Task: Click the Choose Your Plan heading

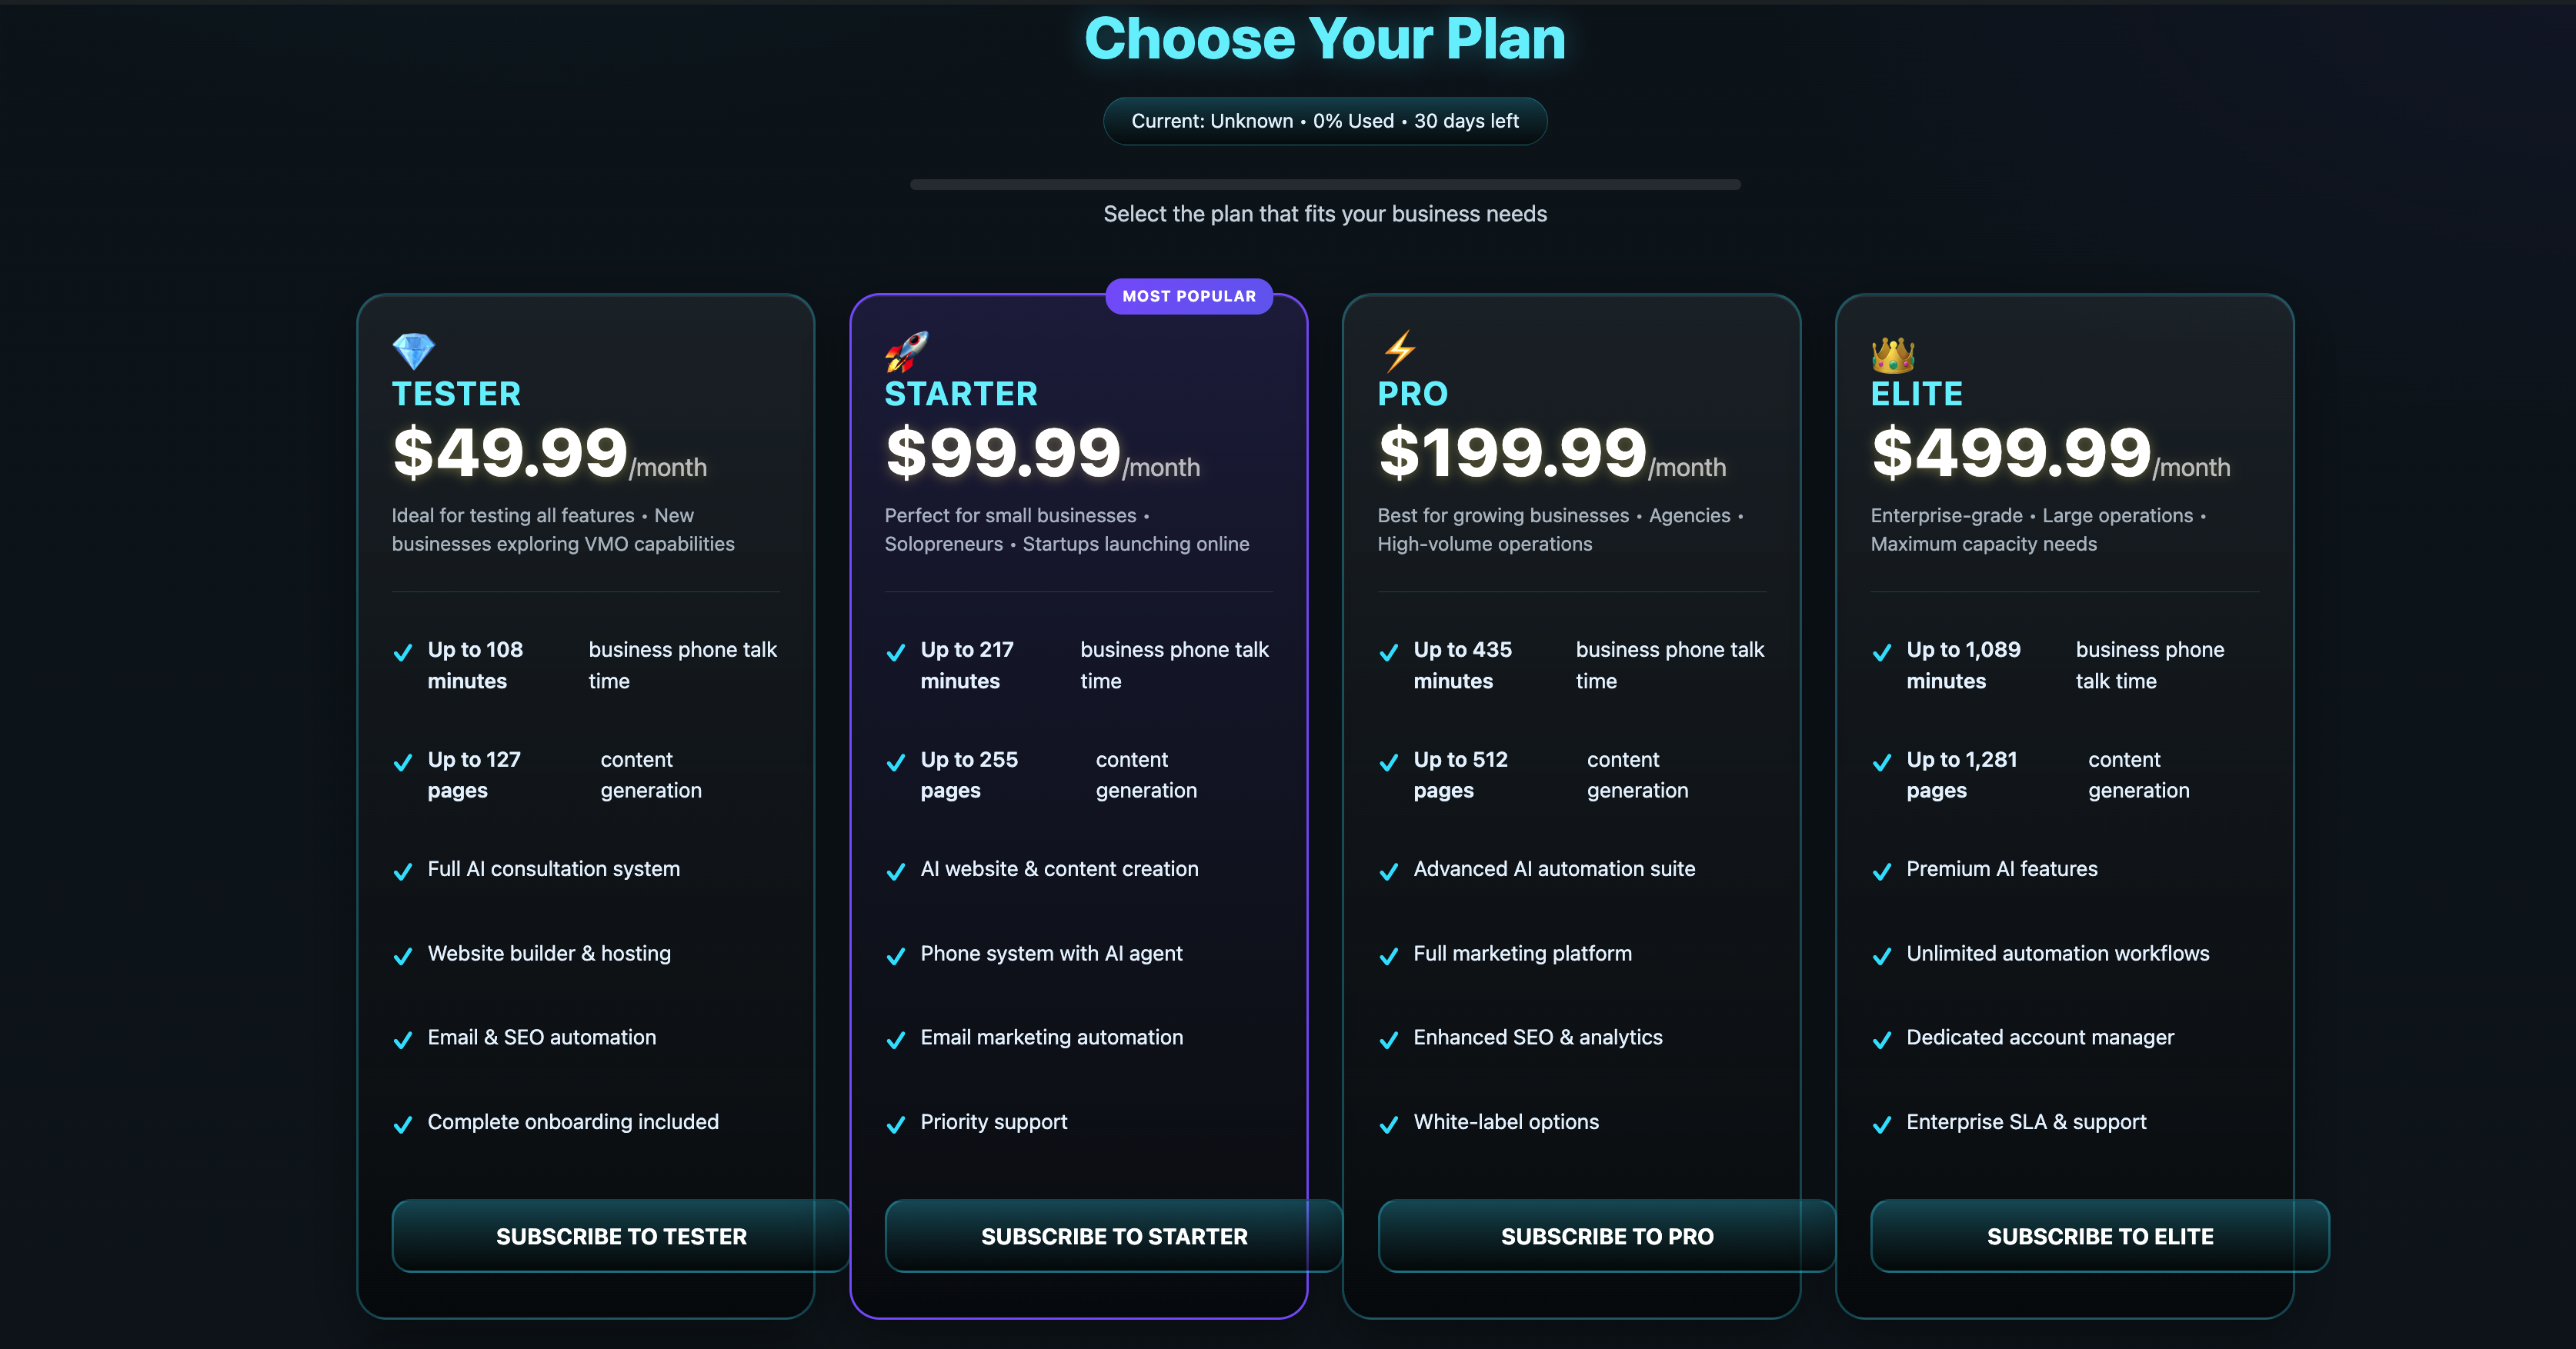Action: (x=1325, y=39)
